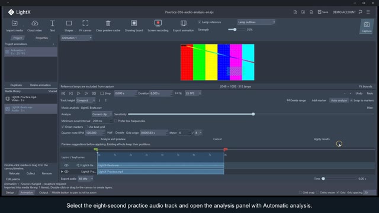
Task: Jump to timeline start
Action: [63, 93]
